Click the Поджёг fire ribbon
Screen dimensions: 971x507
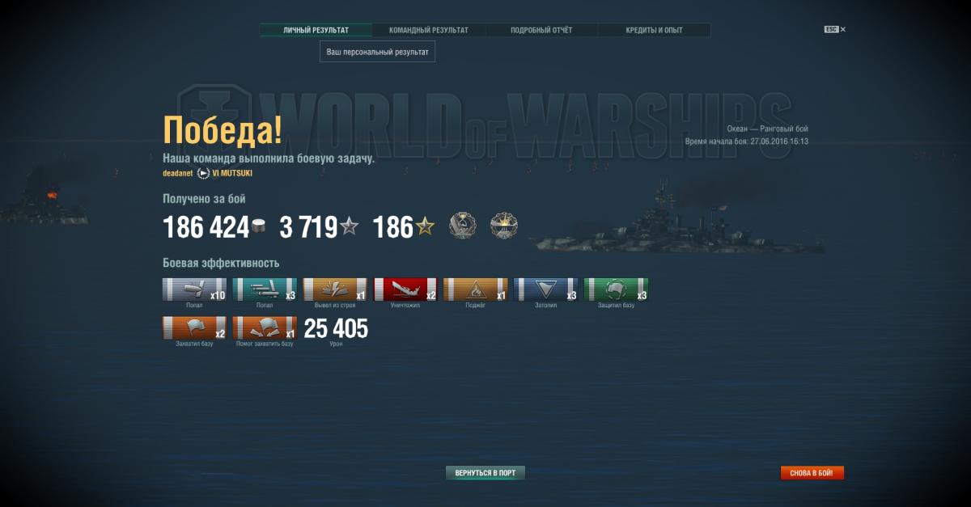476,289
